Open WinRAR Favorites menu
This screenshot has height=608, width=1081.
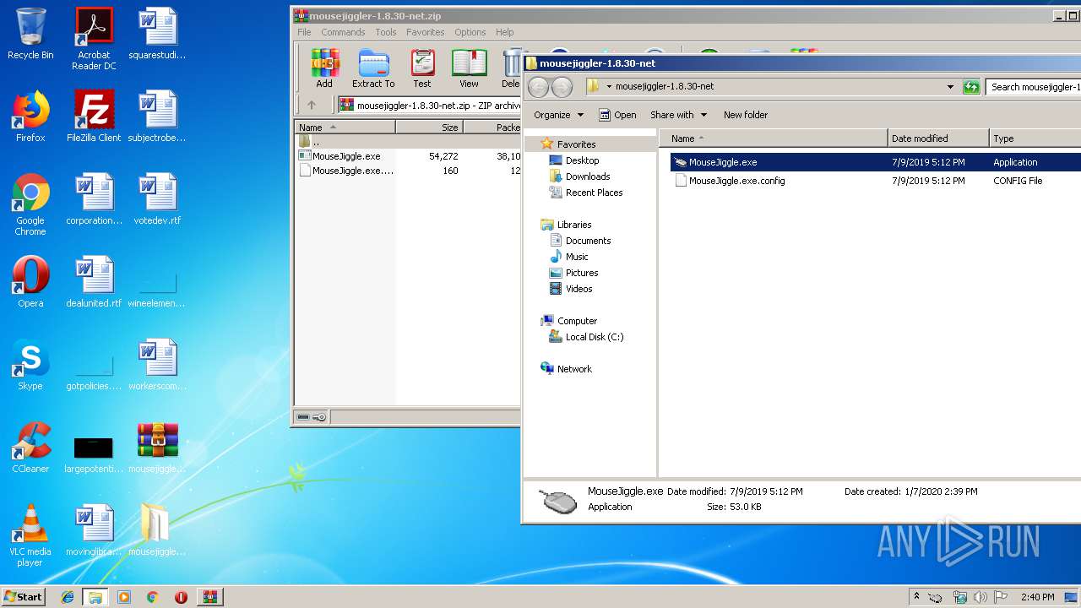[425, 32]
